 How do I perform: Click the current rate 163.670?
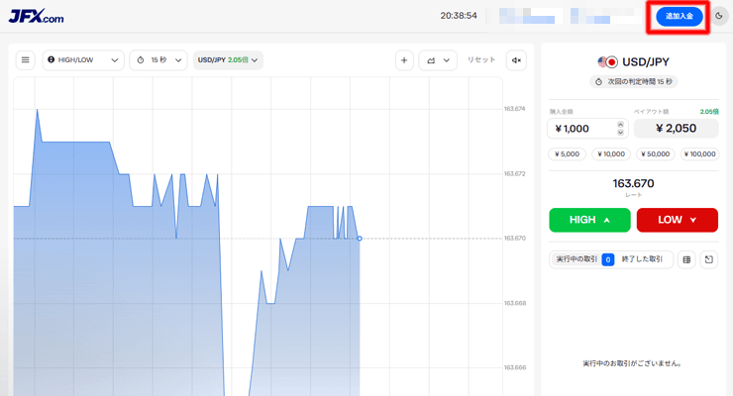point(633,183)
